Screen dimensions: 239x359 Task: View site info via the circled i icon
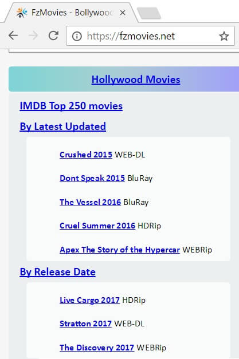tap(77, 36)
